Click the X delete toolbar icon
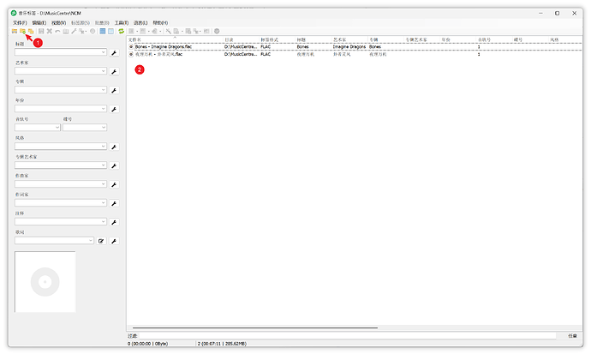Viewport: 591px width, 354px height. (x=50, y=32)
